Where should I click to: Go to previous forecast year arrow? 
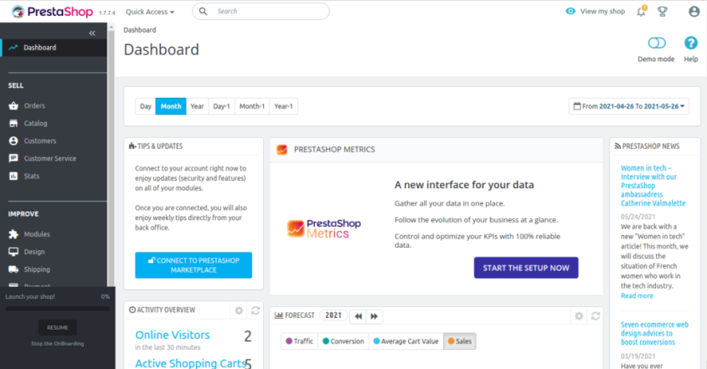tap(359, 315)
